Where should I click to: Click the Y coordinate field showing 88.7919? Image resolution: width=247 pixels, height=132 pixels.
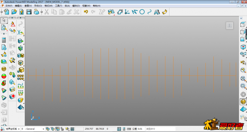coord(100,129)
